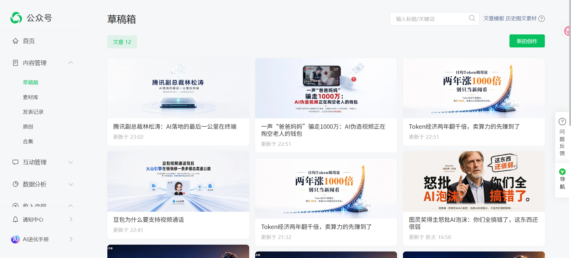571x258 pixels.
Task: Open 通知中心 with its arrow chevron
Action: [71, 219]
